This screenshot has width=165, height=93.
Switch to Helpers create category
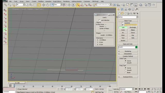click(x=131, y=13)
